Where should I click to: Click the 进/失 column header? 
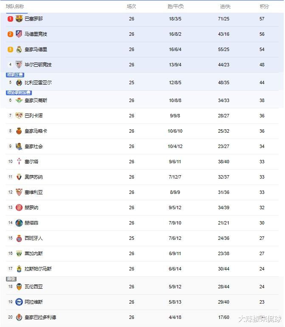(225, 6)
